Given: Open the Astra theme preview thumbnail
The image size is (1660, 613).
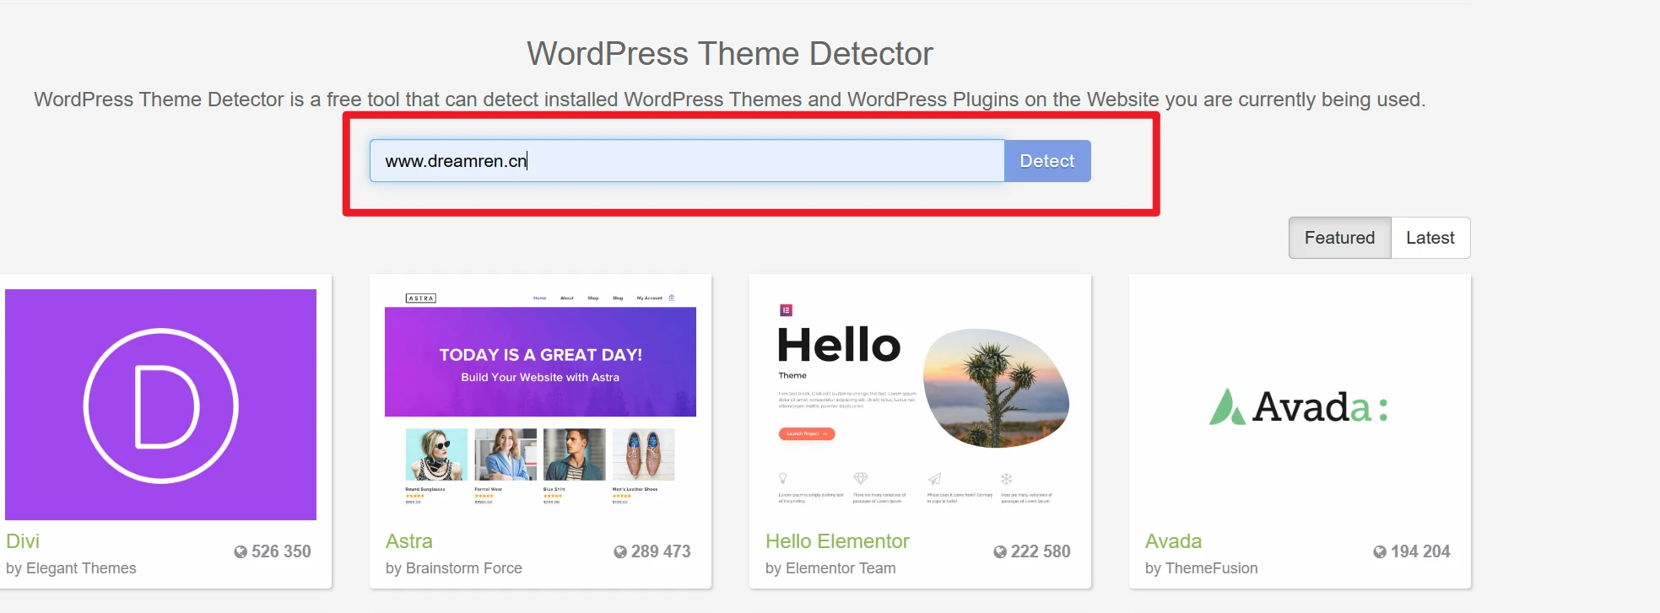Looking at the screenshot, I should (540, 405).
